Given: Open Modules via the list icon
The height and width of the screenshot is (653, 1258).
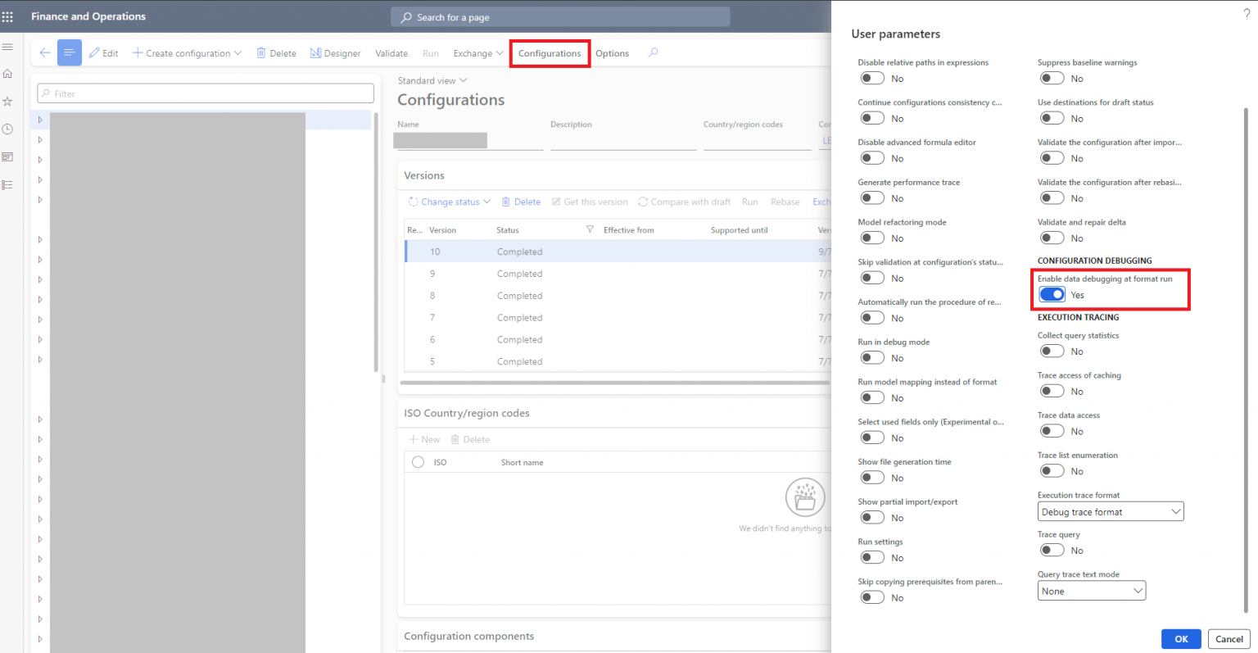Looking at the screenshot, I should [x=9, y=184].
